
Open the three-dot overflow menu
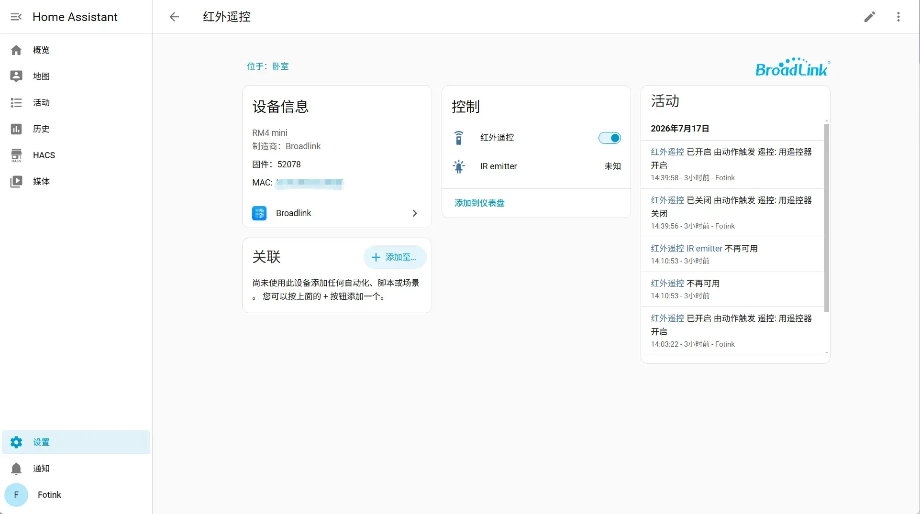(x=898, y=17)
